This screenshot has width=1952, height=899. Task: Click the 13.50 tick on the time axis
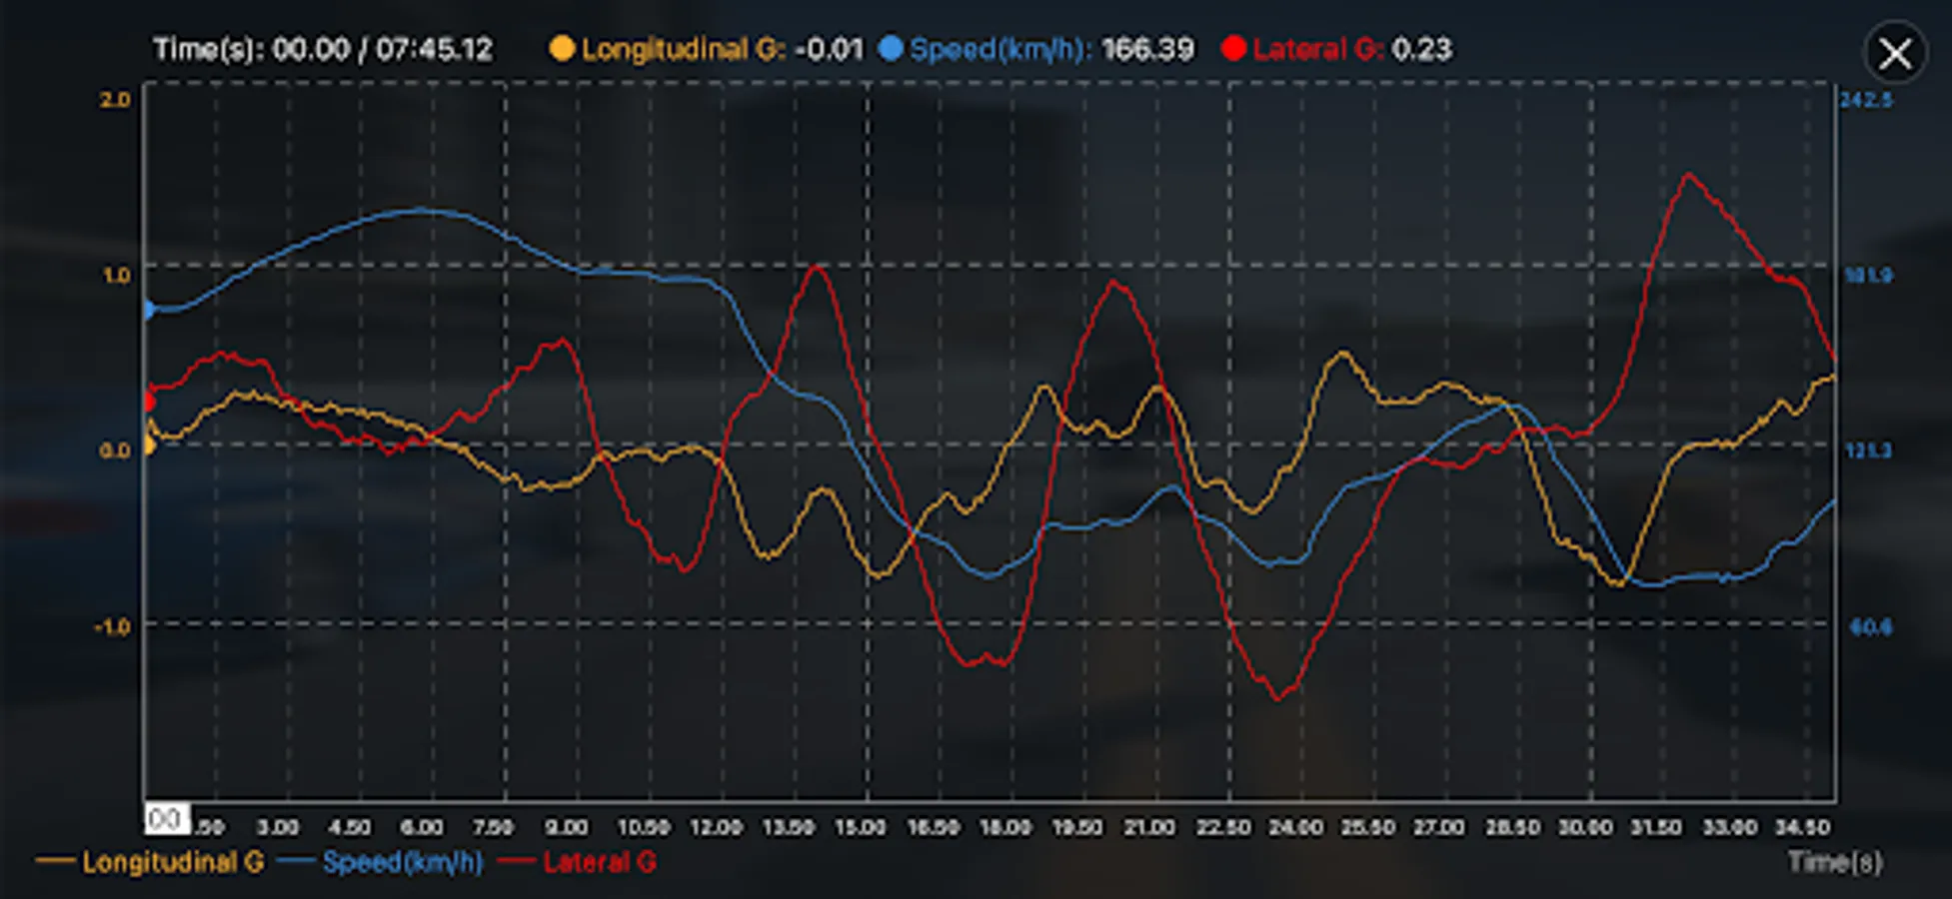[788, 827]
